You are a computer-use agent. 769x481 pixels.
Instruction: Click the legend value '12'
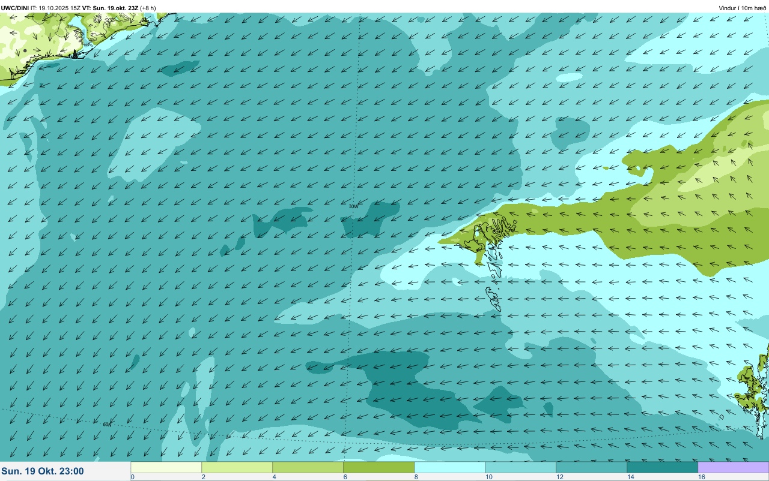559,477
